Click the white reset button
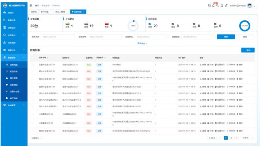The width and height of the screenshot is (260, 146). (x=245, y=37)
